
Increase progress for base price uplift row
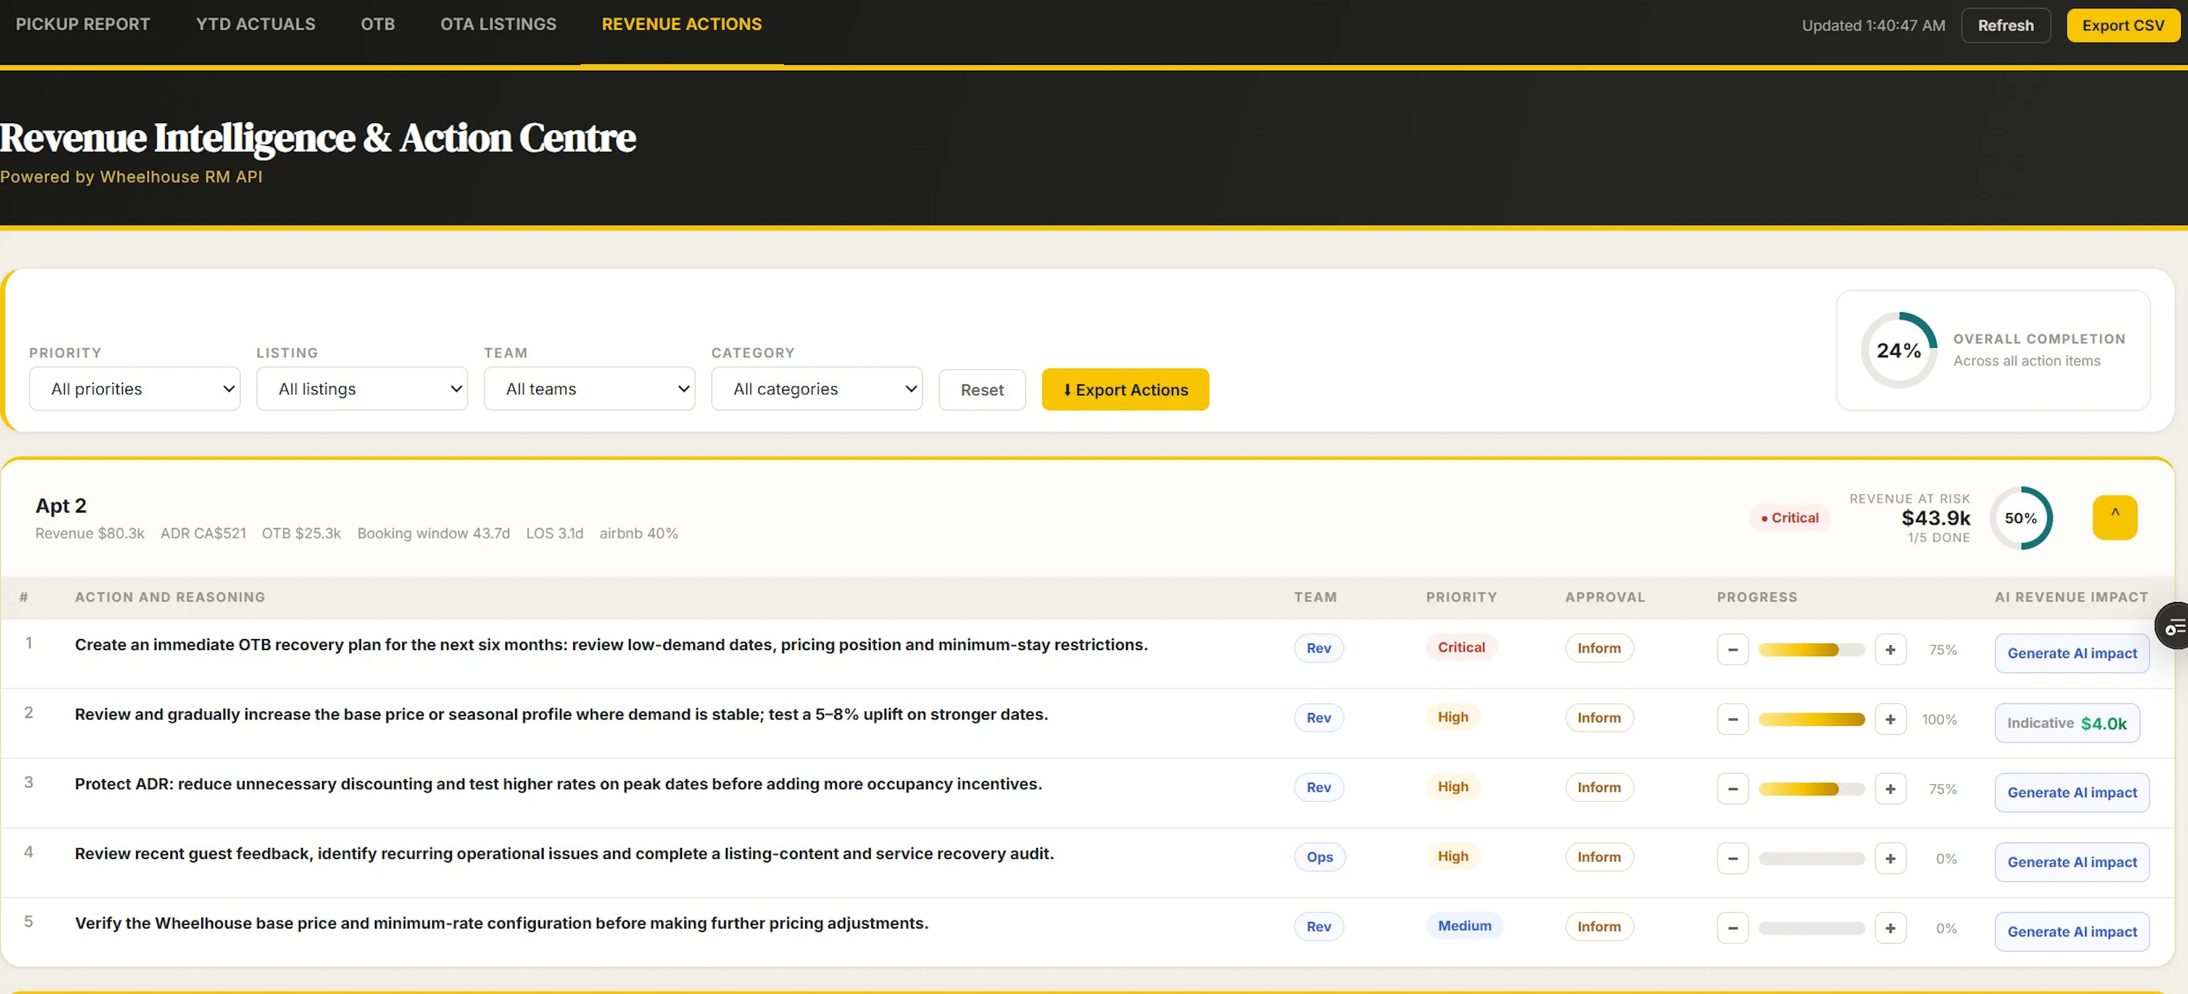coord(1890,720)
